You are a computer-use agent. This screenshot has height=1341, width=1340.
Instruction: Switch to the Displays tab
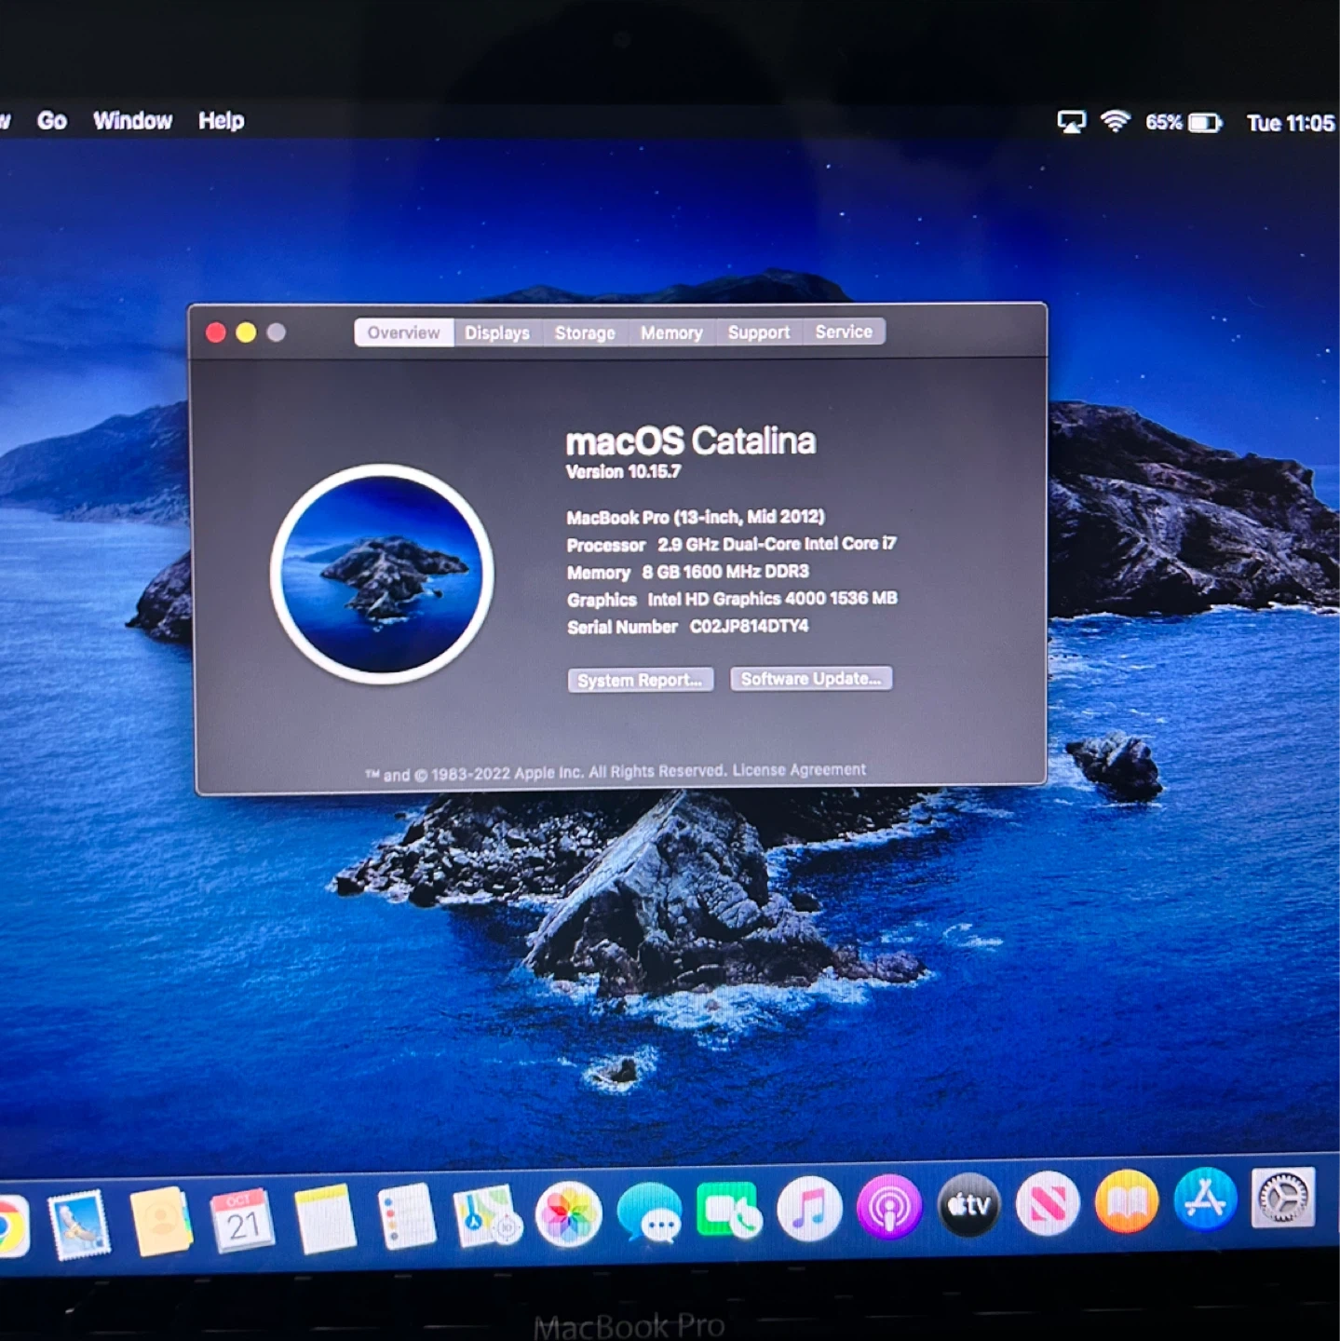click(x=497, y=332)
